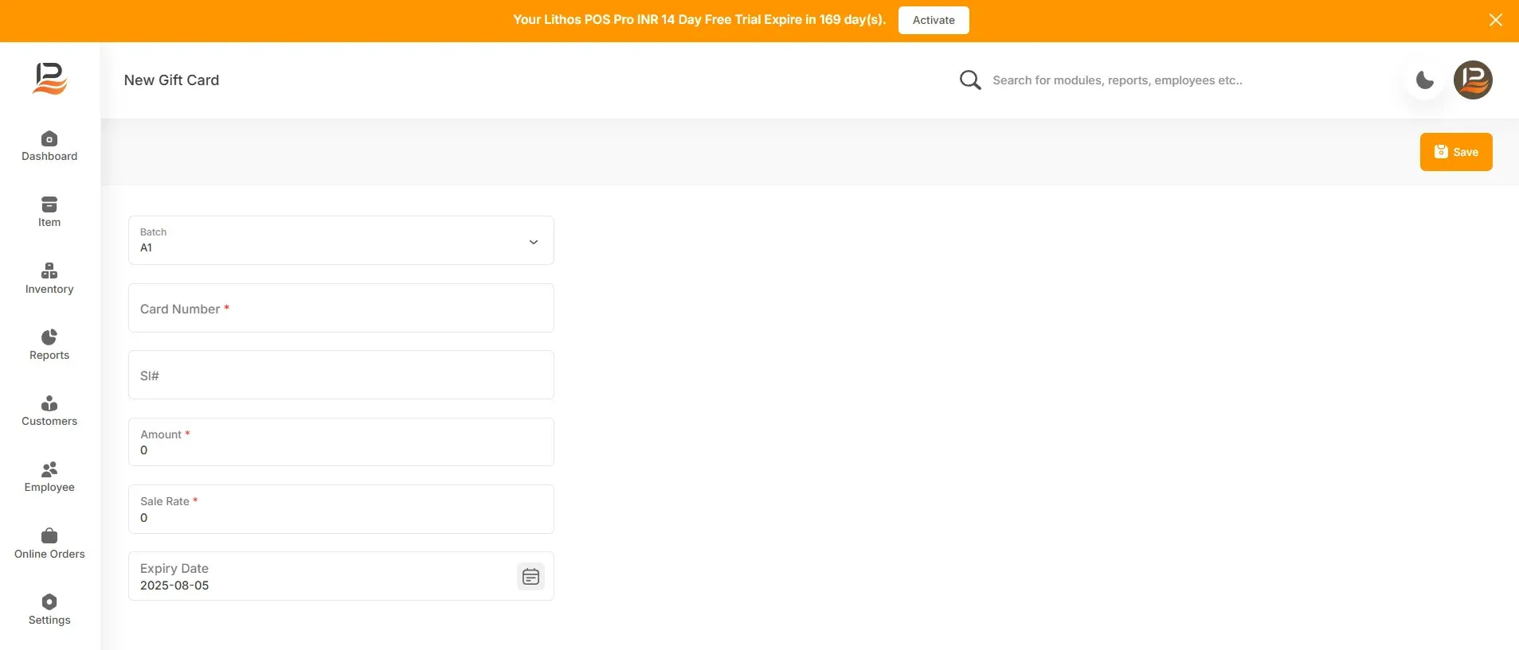The image size is (1519, 650).
Task: Select the Employee sidebar icon
Action: 49,469
